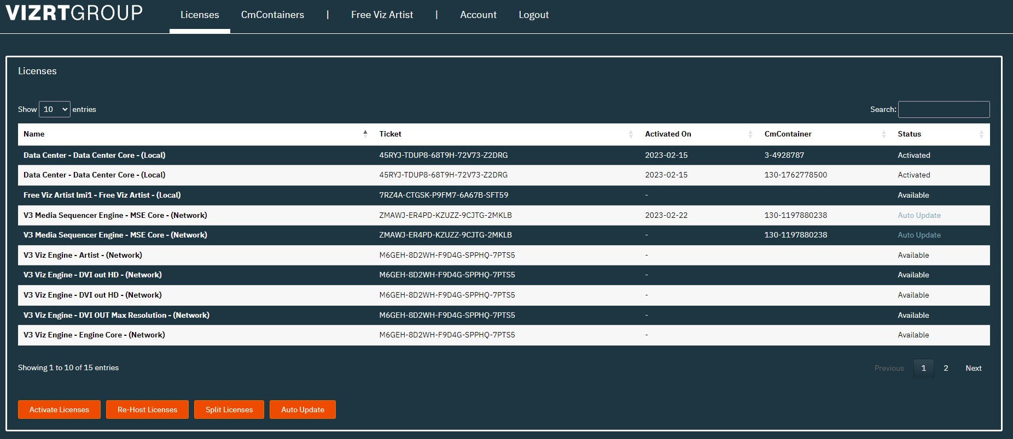Click the Name column sort arrow icon
The height and width of the screenshot is (439, 1013).
pos(365,134)
